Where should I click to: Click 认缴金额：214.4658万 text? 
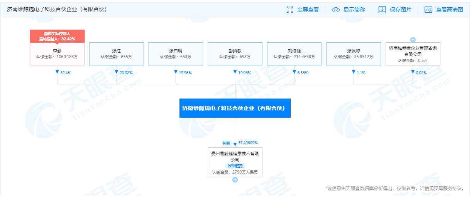click(294, 57)
